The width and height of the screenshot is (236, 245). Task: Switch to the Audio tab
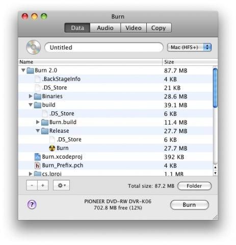(x=105, y=28)
